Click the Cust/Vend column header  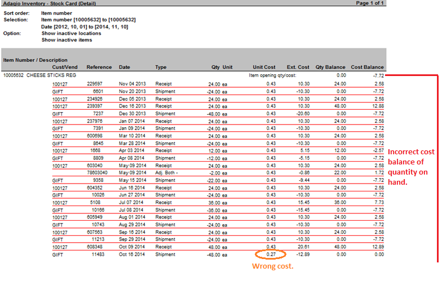click(63, 67)
